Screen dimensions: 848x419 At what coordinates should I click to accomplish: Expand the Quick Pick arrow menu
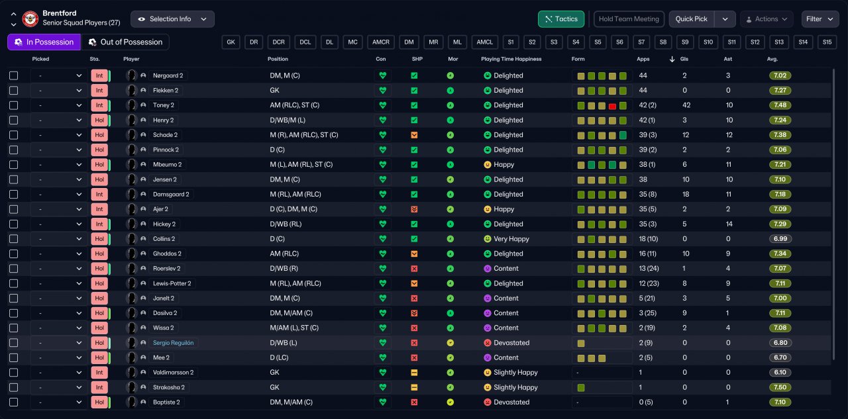725,19
